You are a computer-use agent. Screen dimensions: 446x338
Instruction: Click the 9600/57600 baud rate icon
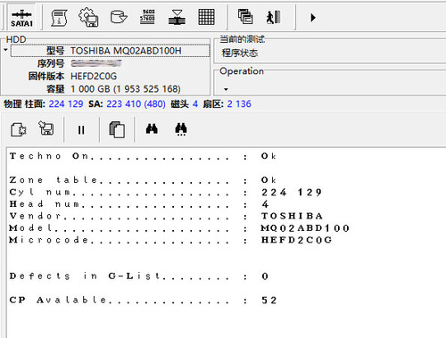[x=147, y=17]
